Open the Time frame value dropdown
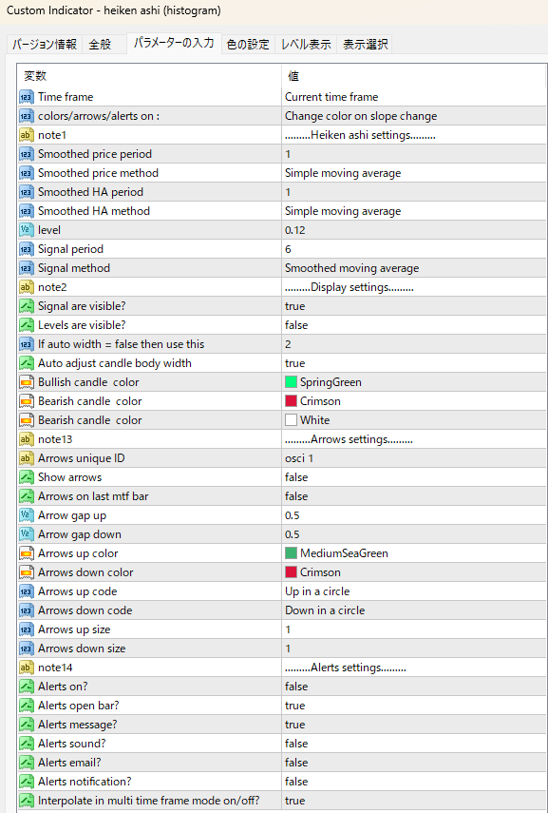 [x=413, y=97]
